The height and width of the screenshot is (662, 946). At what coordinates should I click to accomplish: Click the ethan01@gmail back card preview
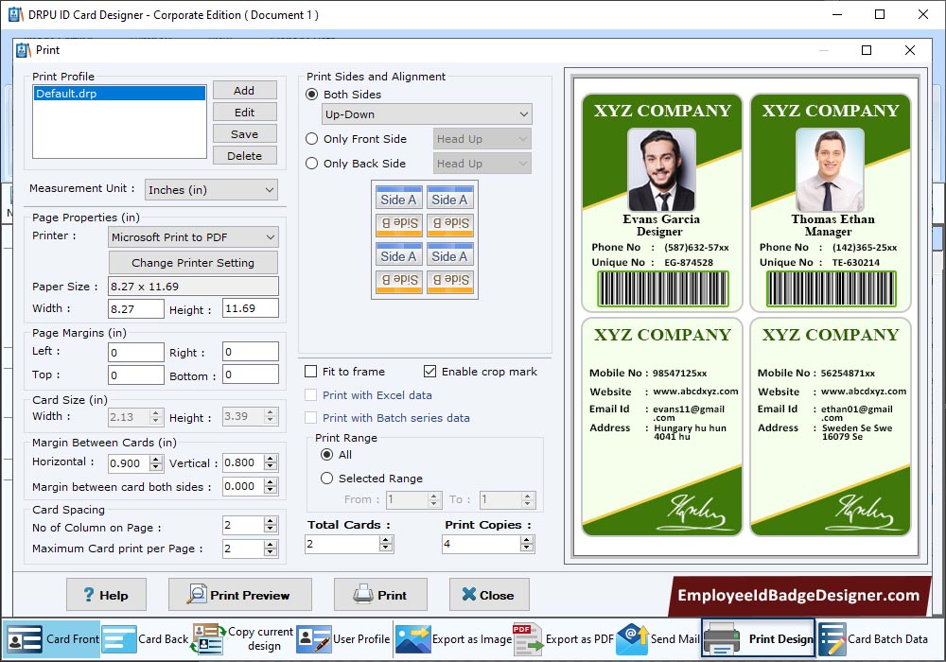click(x=831, y=427)
